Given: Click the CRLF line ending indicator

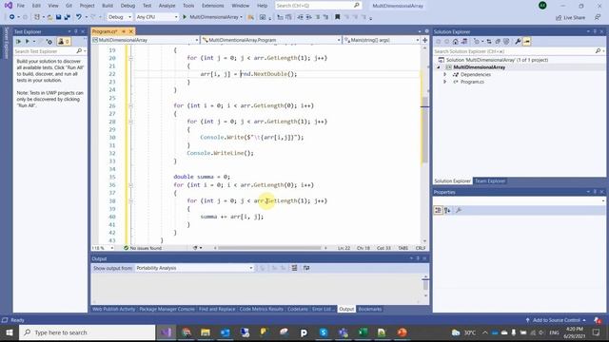Looking at the screenshot, I should click(x=421, y=248).
